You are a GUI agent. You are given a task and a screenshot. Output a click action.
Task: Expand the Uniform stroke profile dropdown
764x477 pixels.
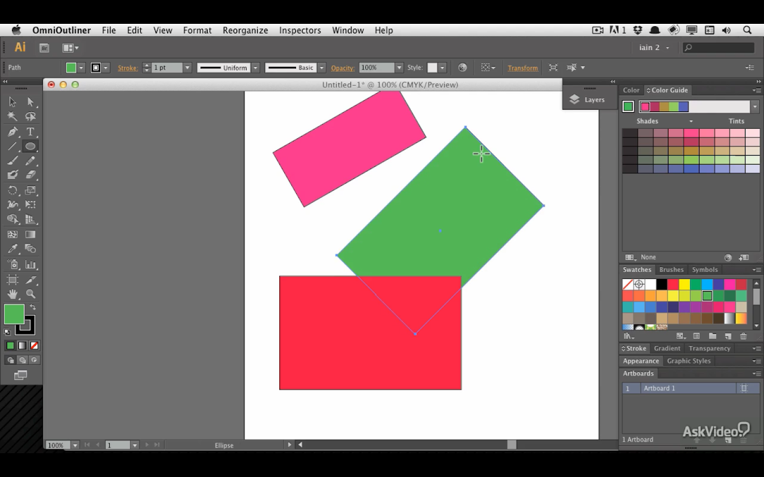point(255,68)
